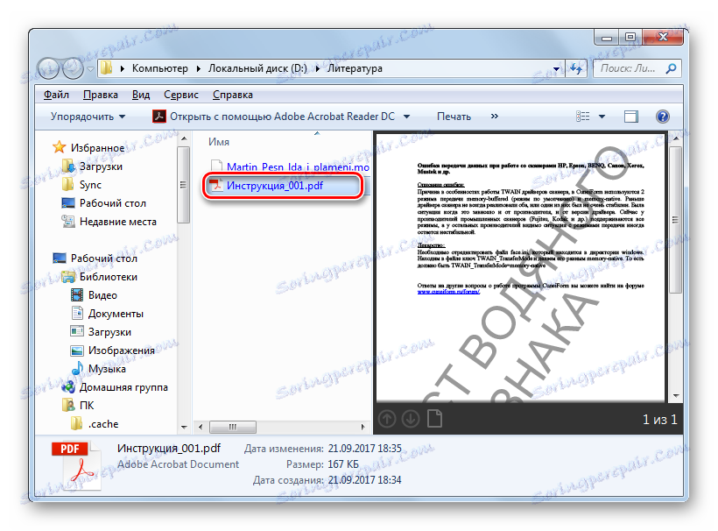Select the Документы library

point(116,314)
